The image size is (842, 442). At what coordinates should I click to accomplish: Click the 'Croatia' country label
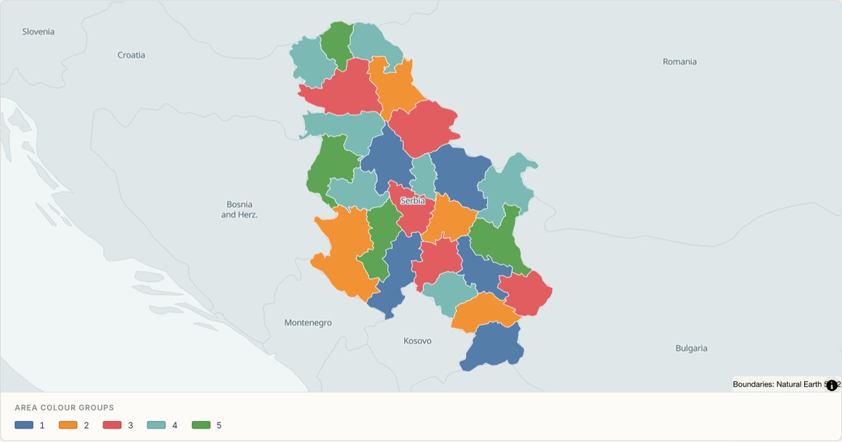point(131,55)
